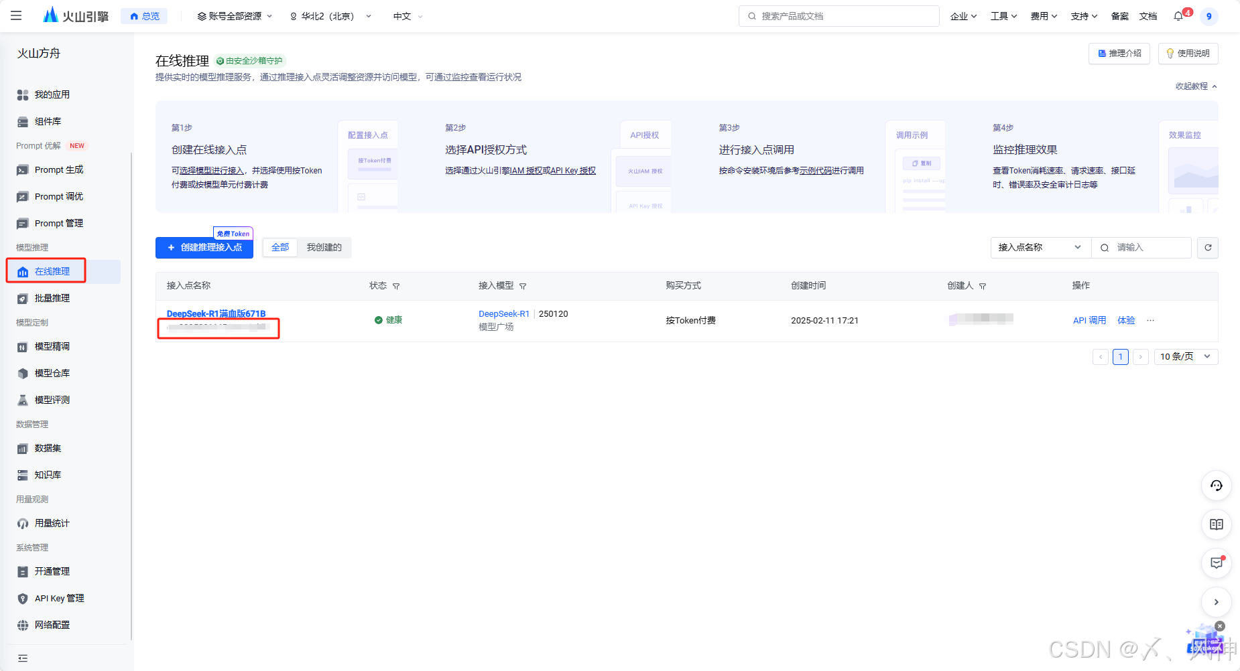1240x671 pixels.
Task: Click the 网络配置 globe icon
Action: click(23, 625)
